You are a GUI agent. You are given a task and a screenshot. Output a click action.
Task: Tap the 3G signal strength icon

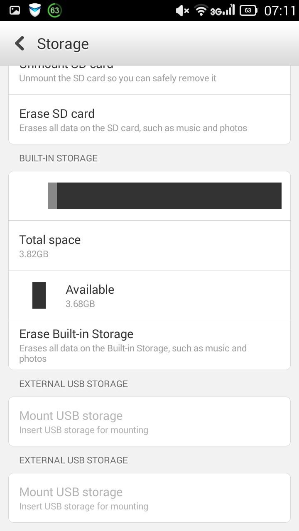(223, 10)
